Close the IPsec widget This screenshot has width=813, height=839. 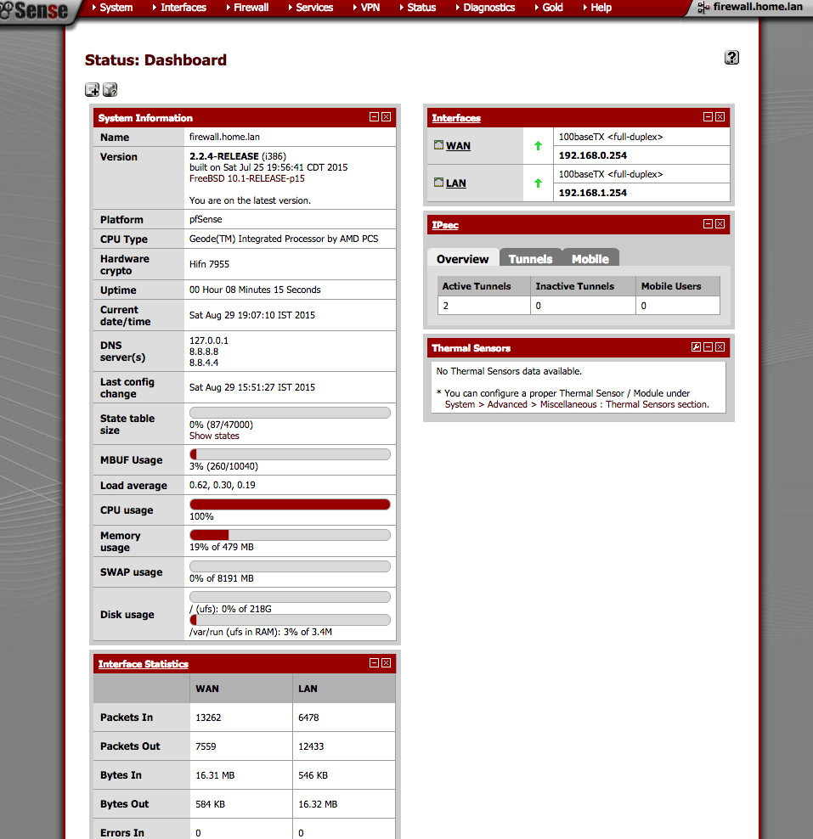(x=720, y=224)
